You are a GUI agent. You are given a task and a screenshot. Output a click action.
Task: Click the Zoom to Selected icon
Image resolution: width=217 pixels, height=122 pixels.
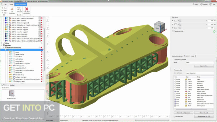(x=19, y=9)
